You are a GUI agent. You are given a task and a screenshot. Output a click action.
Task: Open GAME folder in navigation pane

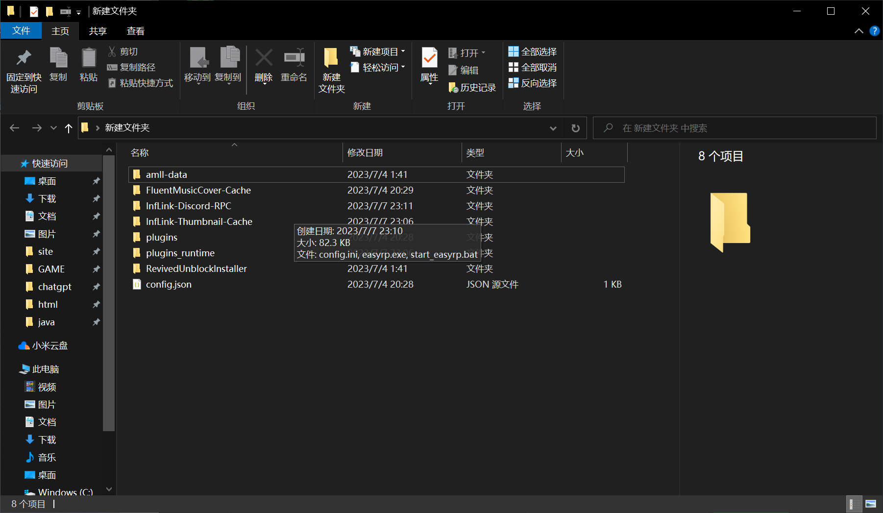coord(51,269)
